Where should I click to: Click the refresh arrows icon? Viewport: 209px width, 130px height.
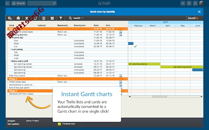pos(35,18)
